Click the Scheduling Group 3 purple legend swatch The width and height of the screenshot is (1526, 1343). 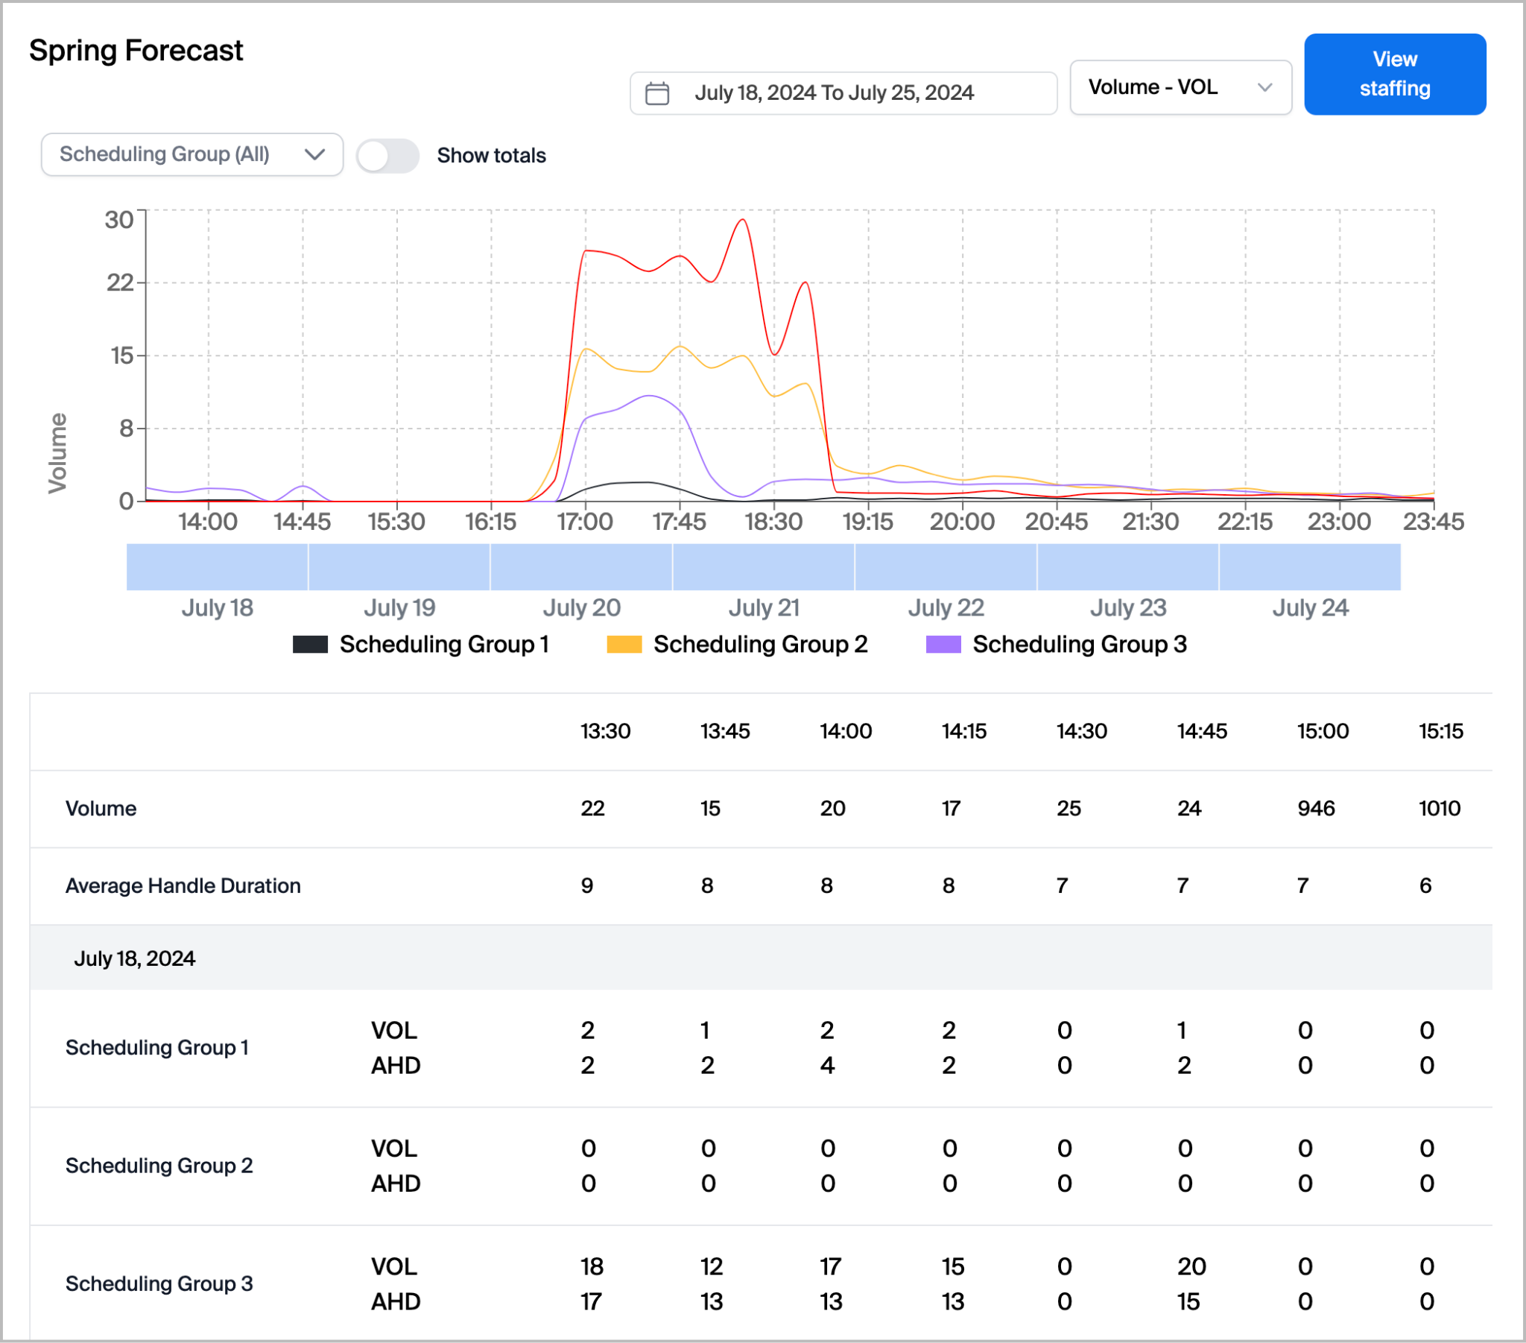click(x=943, y=645)
